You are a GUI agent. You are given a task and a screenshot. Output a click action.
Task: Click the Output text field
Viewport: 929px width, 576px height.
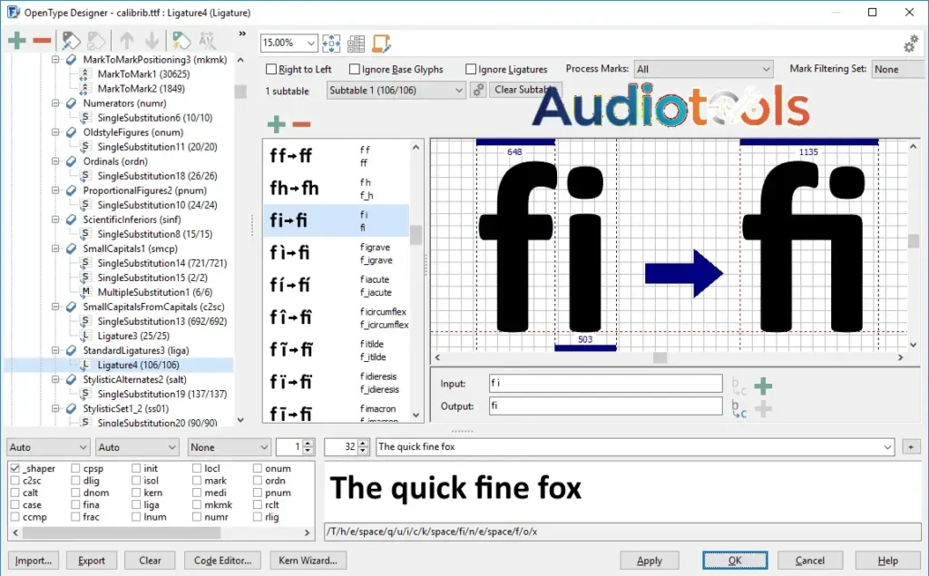(605, 406)
